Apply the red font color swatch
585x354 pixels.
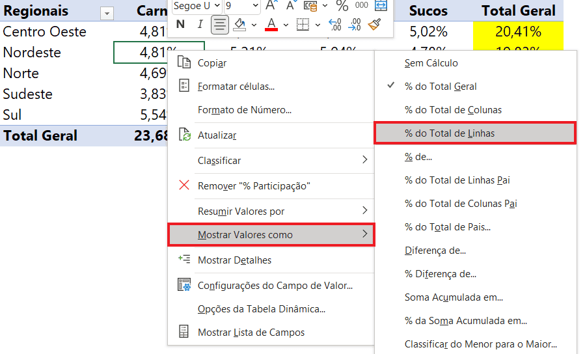(272, 25)
